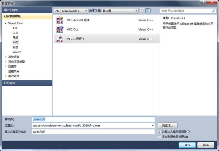Expand the 其他项目类型 tree node

(6, 62)
